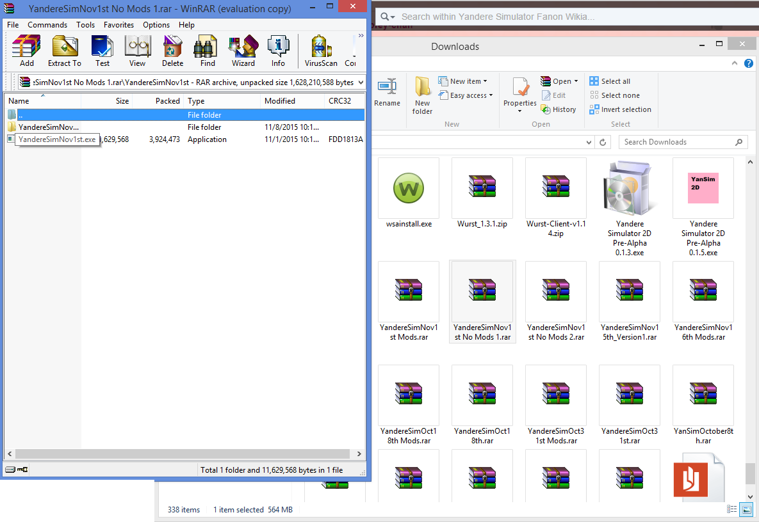Viewport: 759px width, 522px height.
Task: Create a New folder from ribbon
Action: point(422,96)
